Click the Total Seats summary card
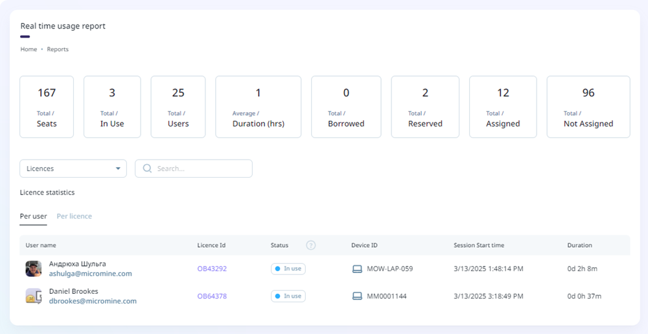Viewport: 648px width, 334px height. [47, 107]
